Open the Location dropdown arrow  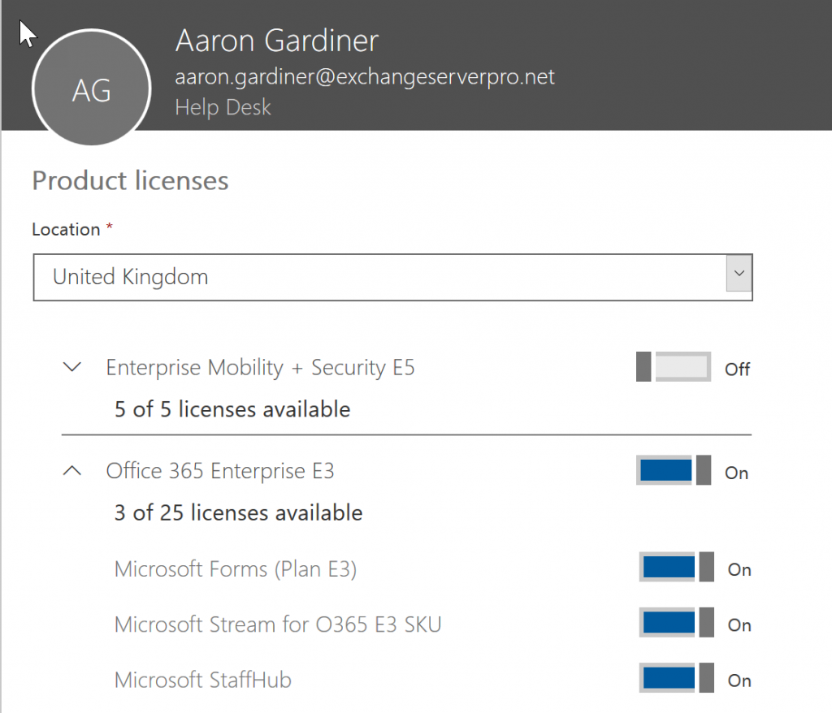(738, 276)
